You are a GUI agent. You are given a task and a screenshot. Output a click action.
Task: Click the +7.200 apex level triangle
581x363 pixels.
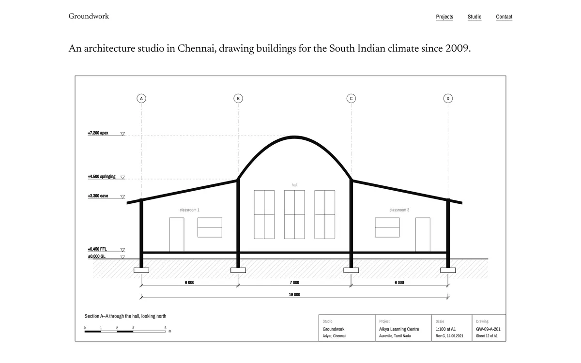click(x=122, y=134)
